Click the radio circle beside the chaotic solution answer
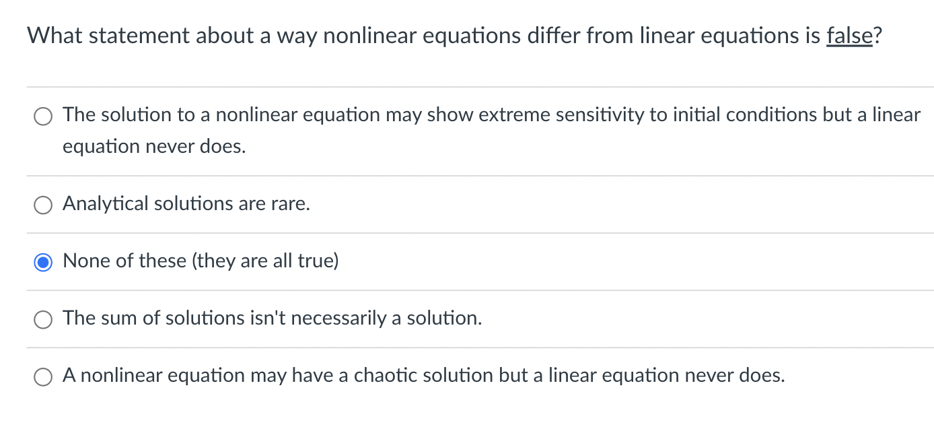The image size is (934, 431). [x=42, y=376]
